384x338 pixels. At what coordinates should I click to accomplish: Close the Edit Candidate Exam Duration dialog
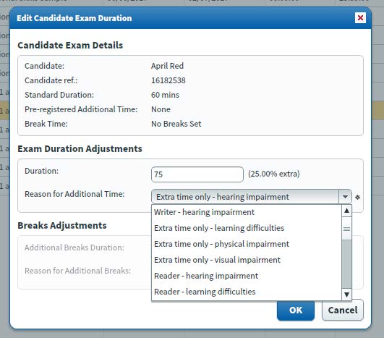(x=360, y=17)
